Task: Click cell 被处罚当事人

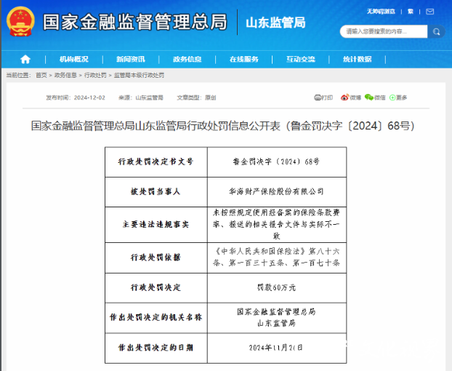Action: [x=156, y=192]
